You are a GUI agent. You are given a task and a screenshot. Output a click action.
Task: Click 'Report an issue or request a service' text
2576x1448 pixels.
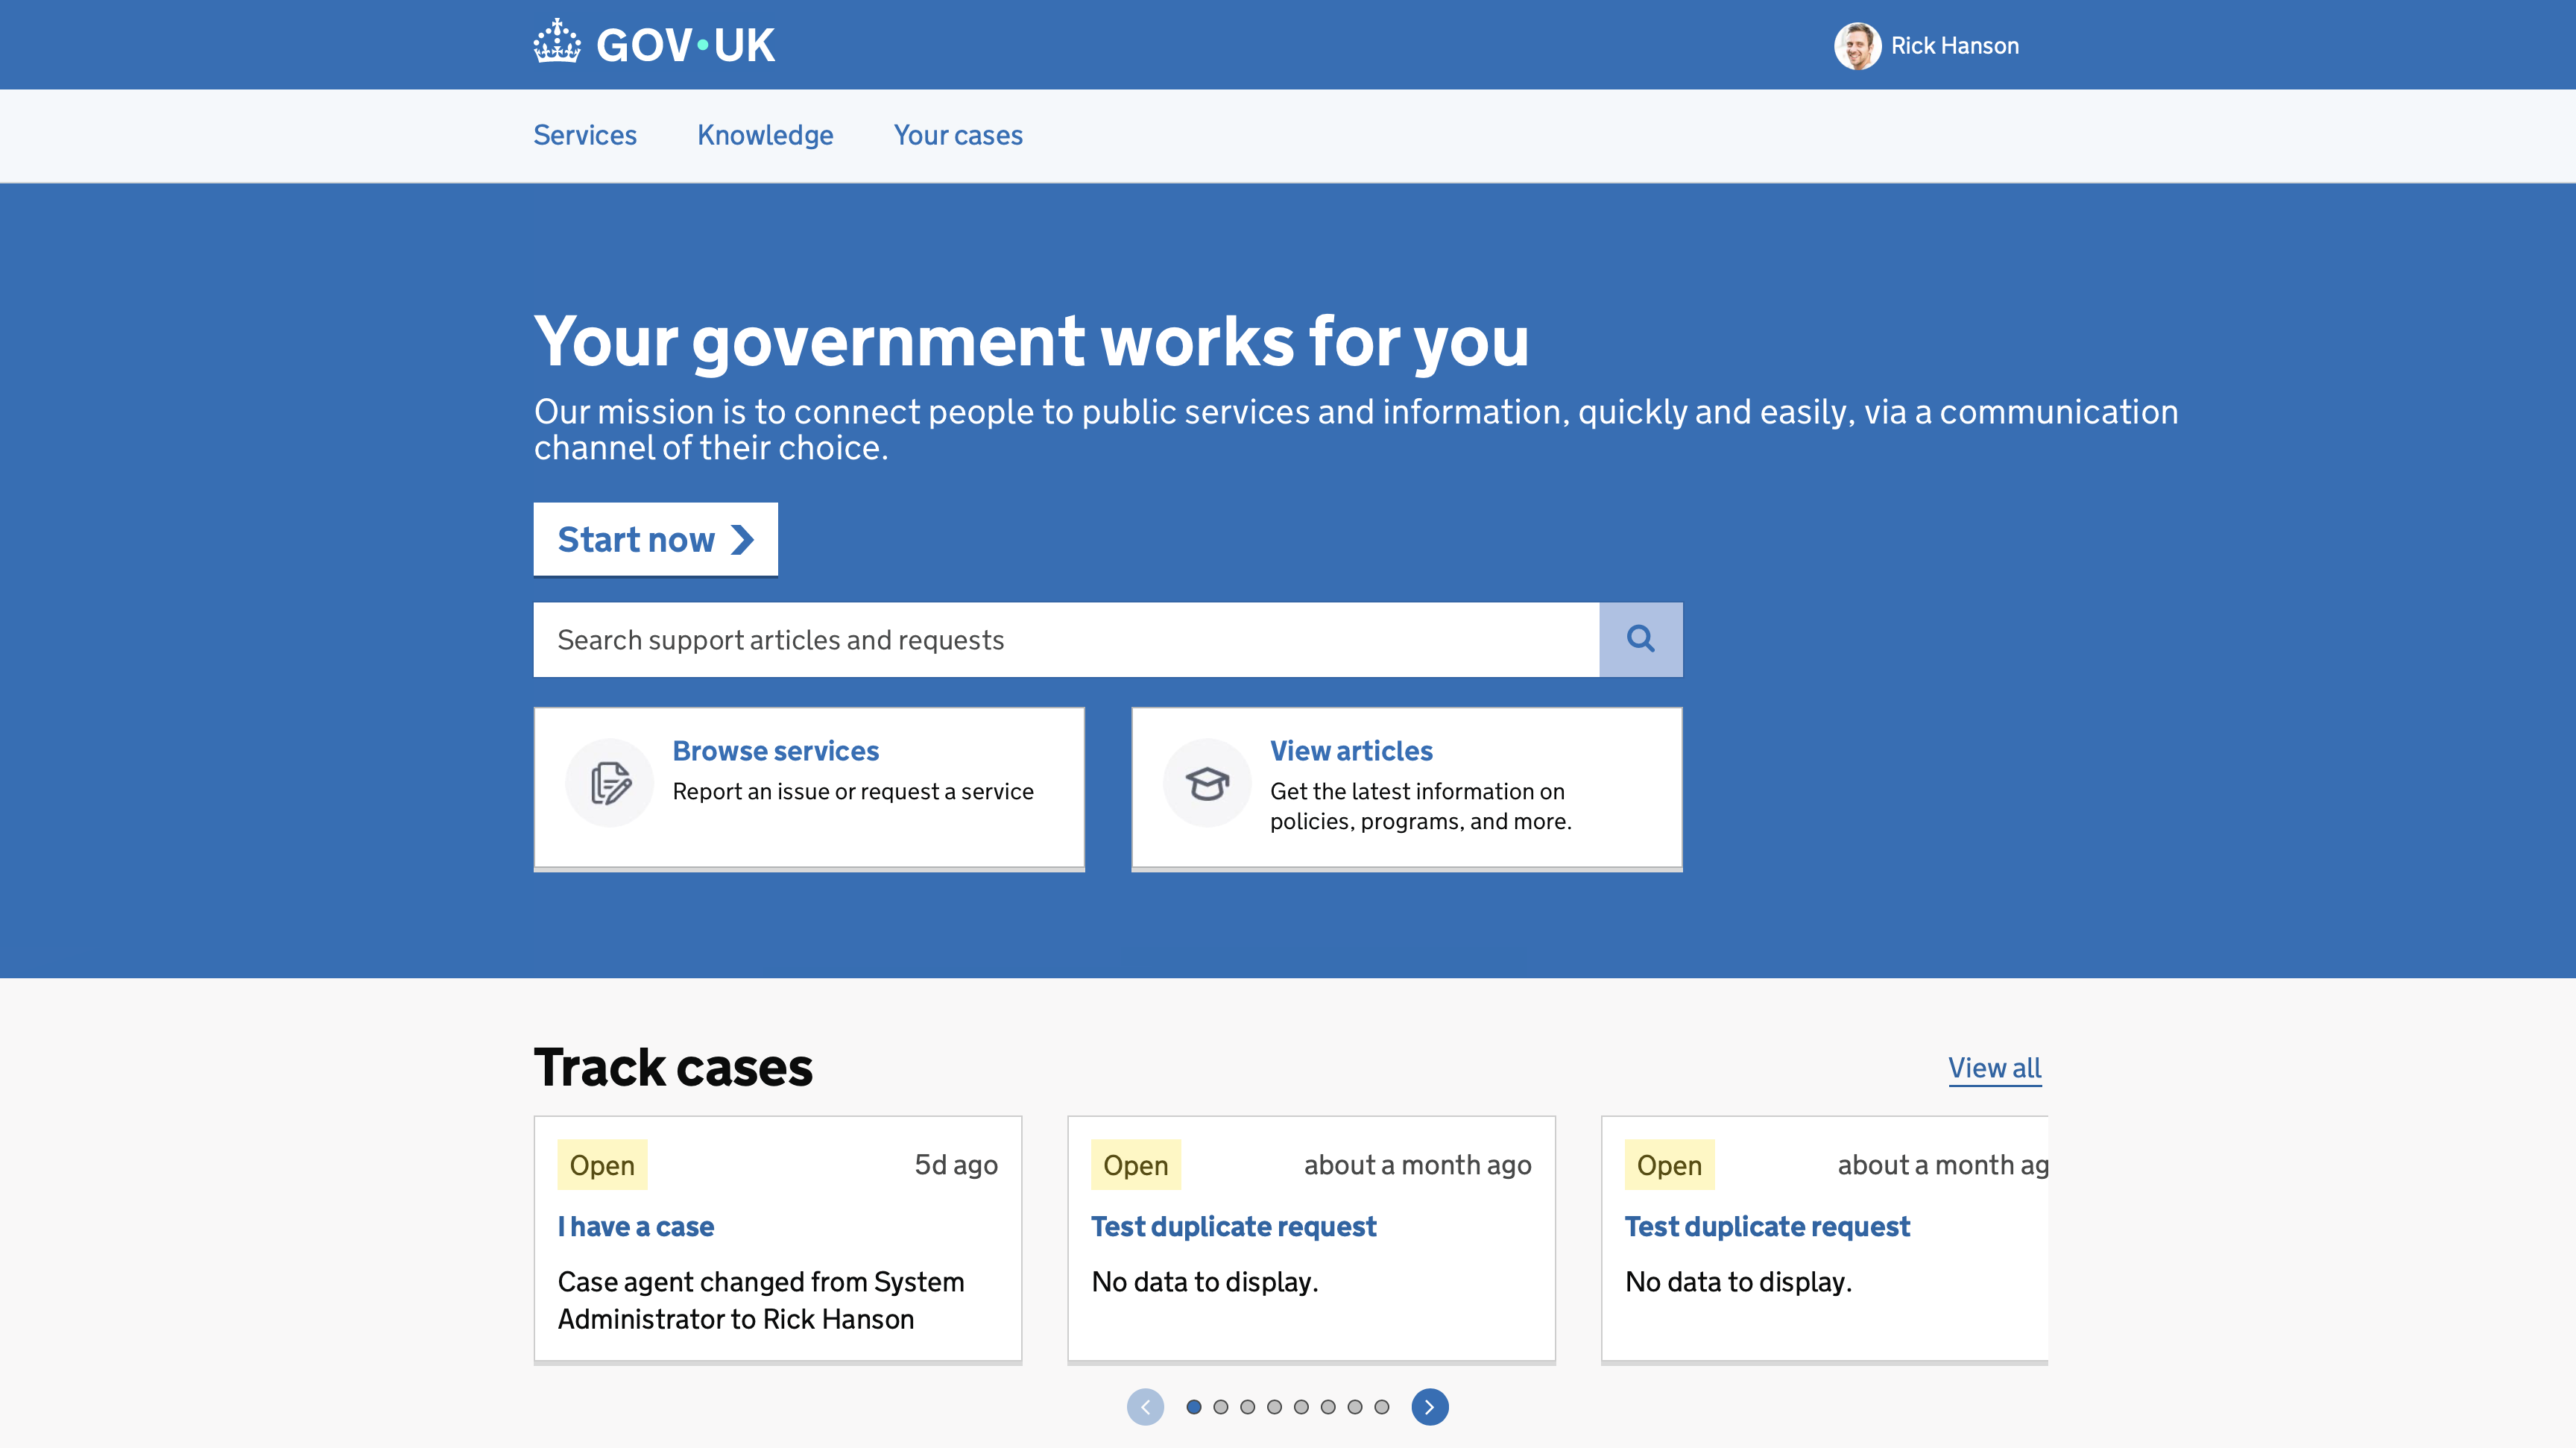[x=853, y=791]
